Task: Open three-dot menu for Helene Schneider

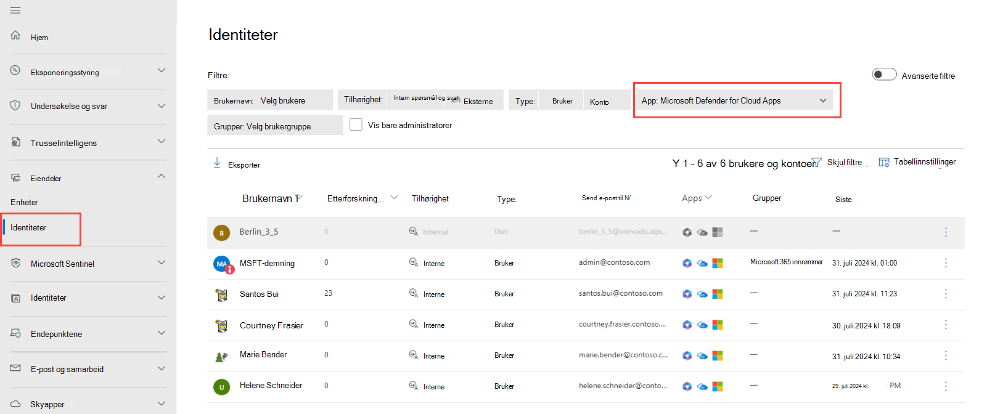Action: 946,386
